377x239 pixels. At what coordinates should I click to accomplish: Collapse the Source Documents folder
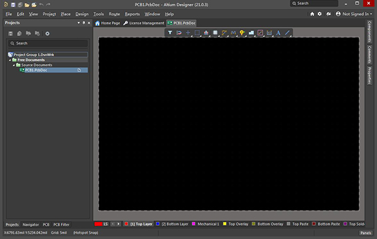click(14, 65)
